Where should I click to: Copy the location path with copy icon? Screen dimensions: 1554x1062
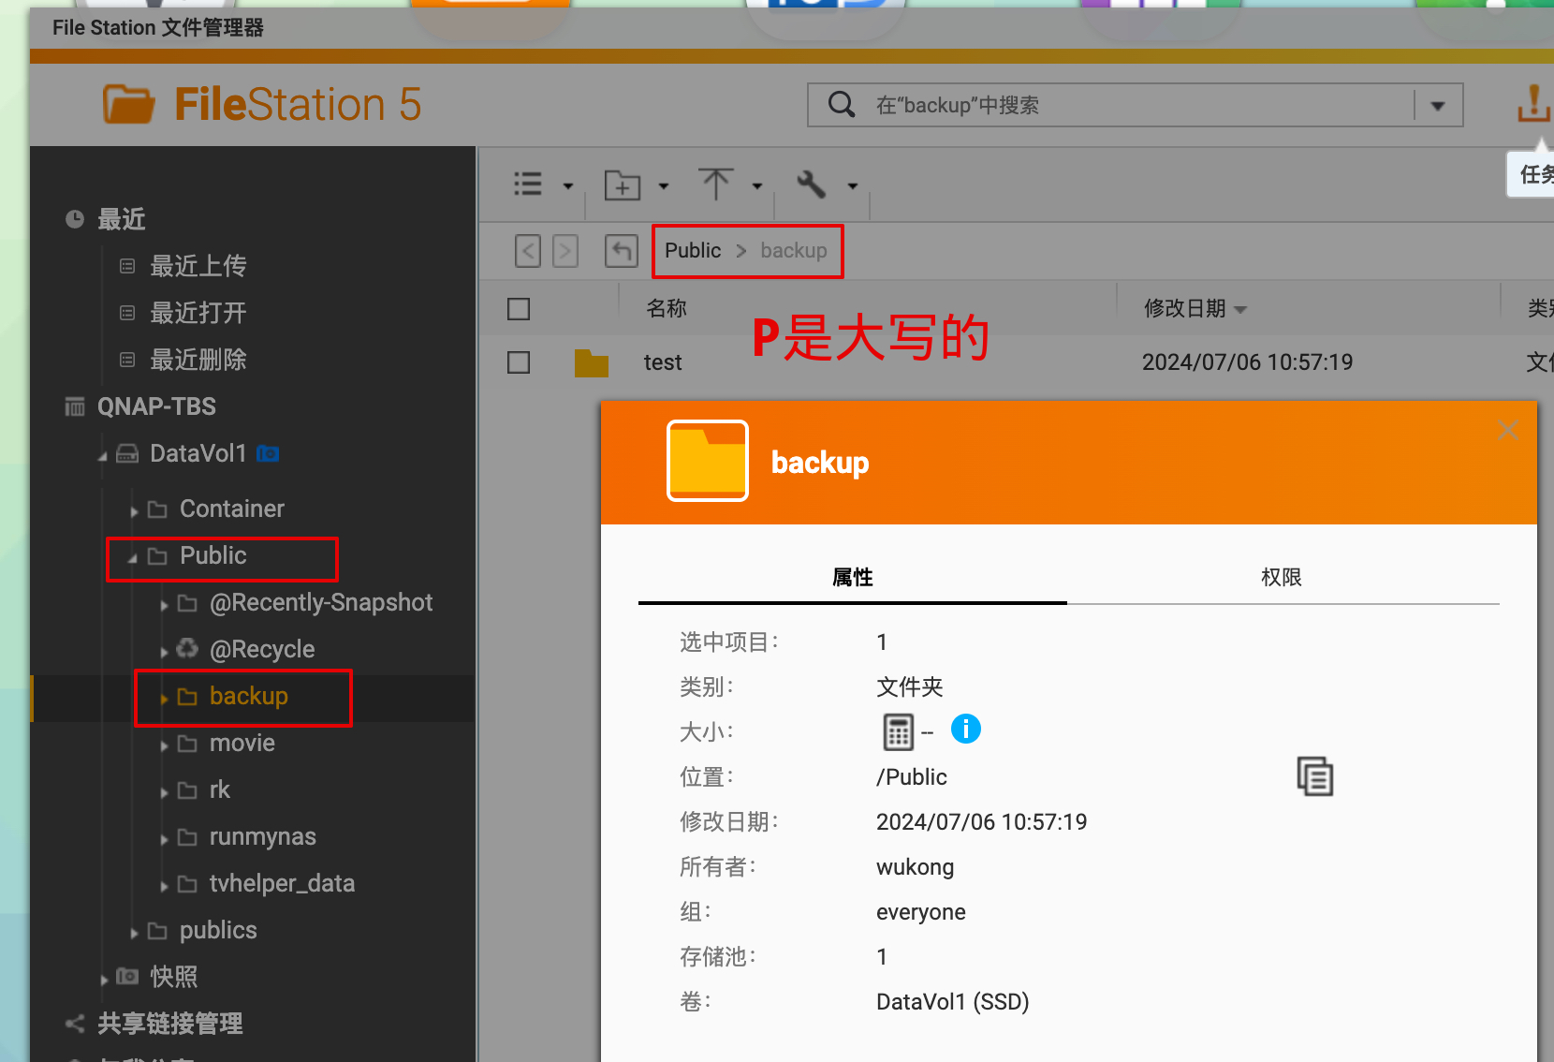[x=1315, y=776]
